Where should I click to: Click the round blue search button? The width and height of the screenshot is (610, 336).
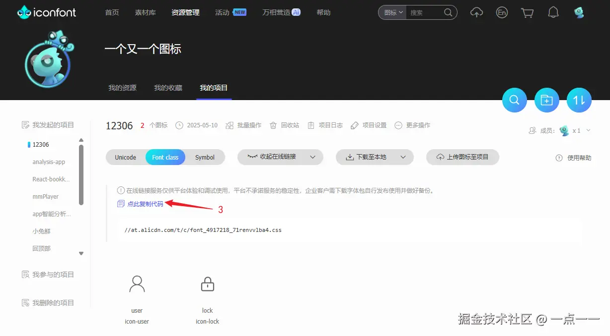point(515,100)
